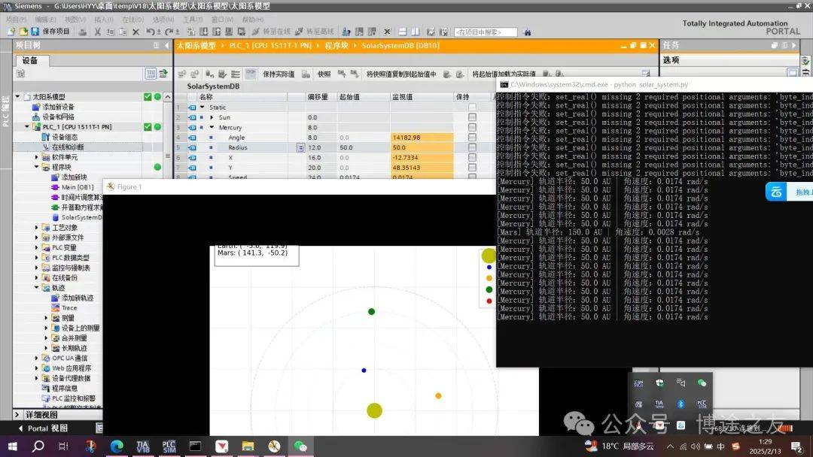Viewport: 813px width, 457px height.
Task: Click the Undo arrow icon
Action: coord(150,32)
